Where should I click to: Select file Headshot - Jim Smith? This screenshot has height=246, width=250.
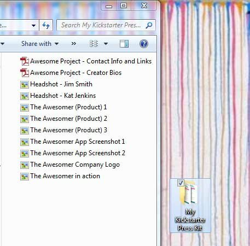tap(56, 84)
